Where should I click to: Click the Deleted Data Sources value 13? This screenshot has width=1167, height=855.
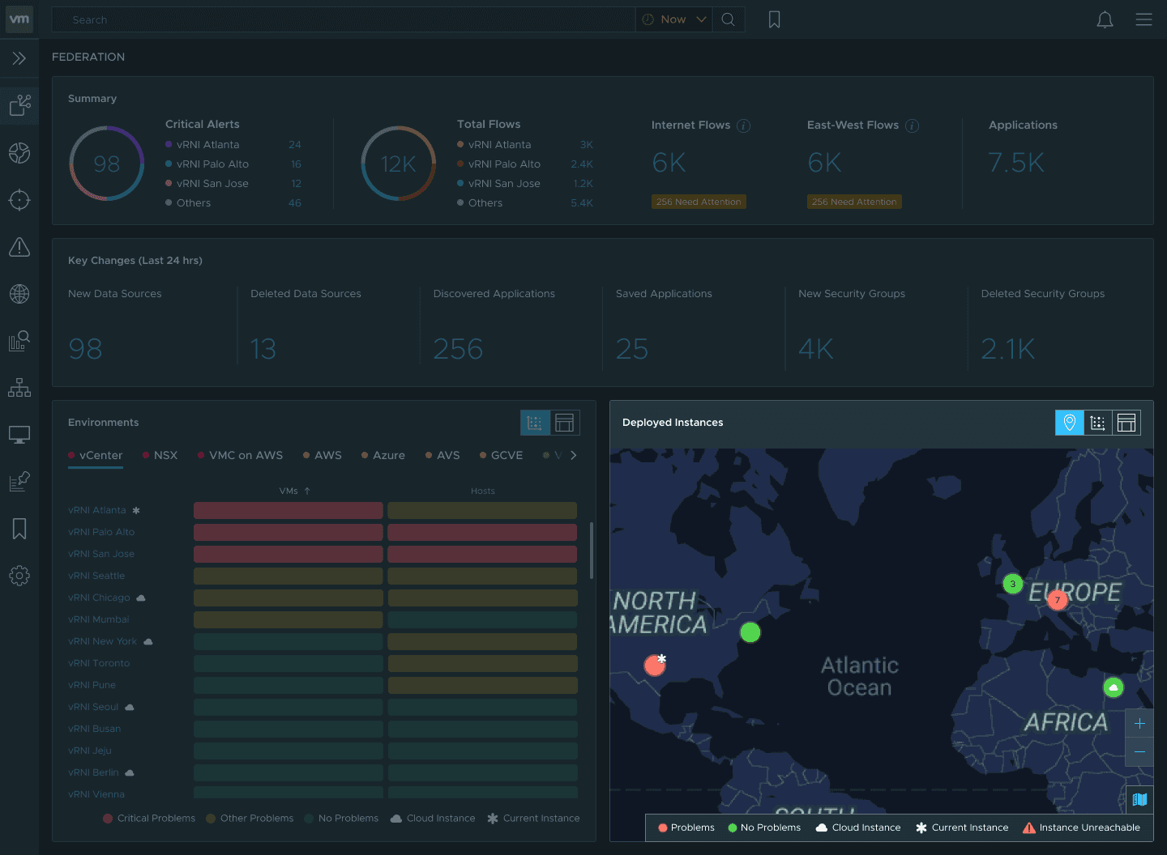263,349
